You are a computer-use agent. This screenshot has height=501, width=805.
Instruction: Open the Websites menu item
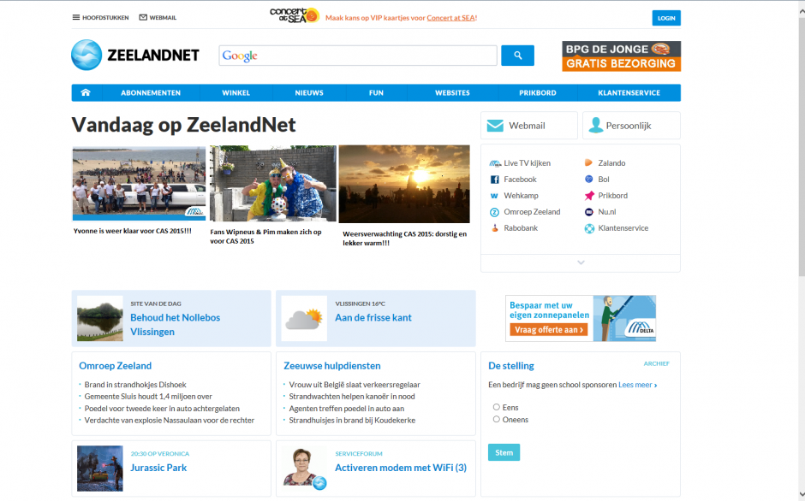coord(452,93)
